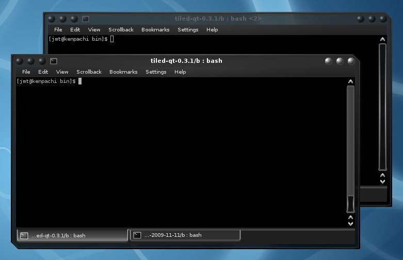403x260 pixels.
Task: Click terminal icon in bash <2> title bar
Action: (86, 19)
